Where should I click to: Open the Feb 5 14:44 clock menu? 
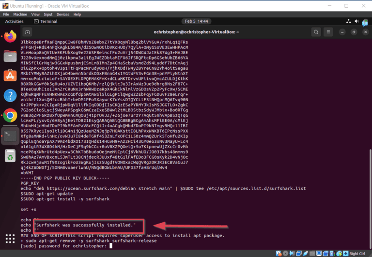[196, 21]
